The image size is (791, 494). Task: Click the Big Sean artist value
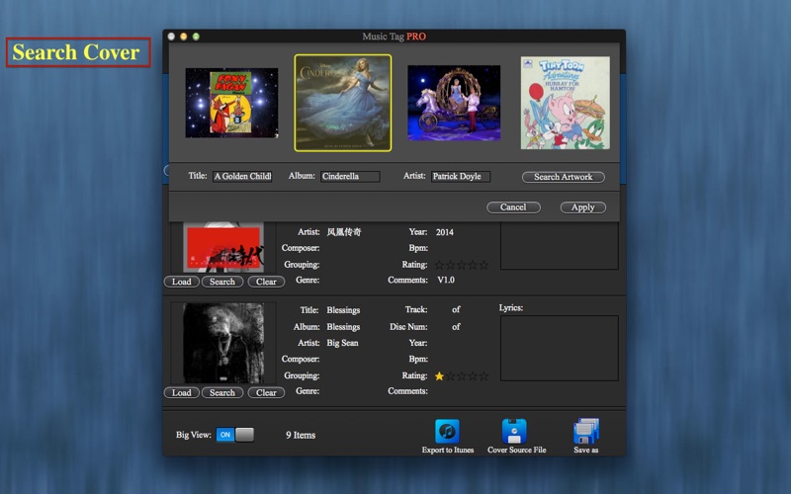(342, 343)
